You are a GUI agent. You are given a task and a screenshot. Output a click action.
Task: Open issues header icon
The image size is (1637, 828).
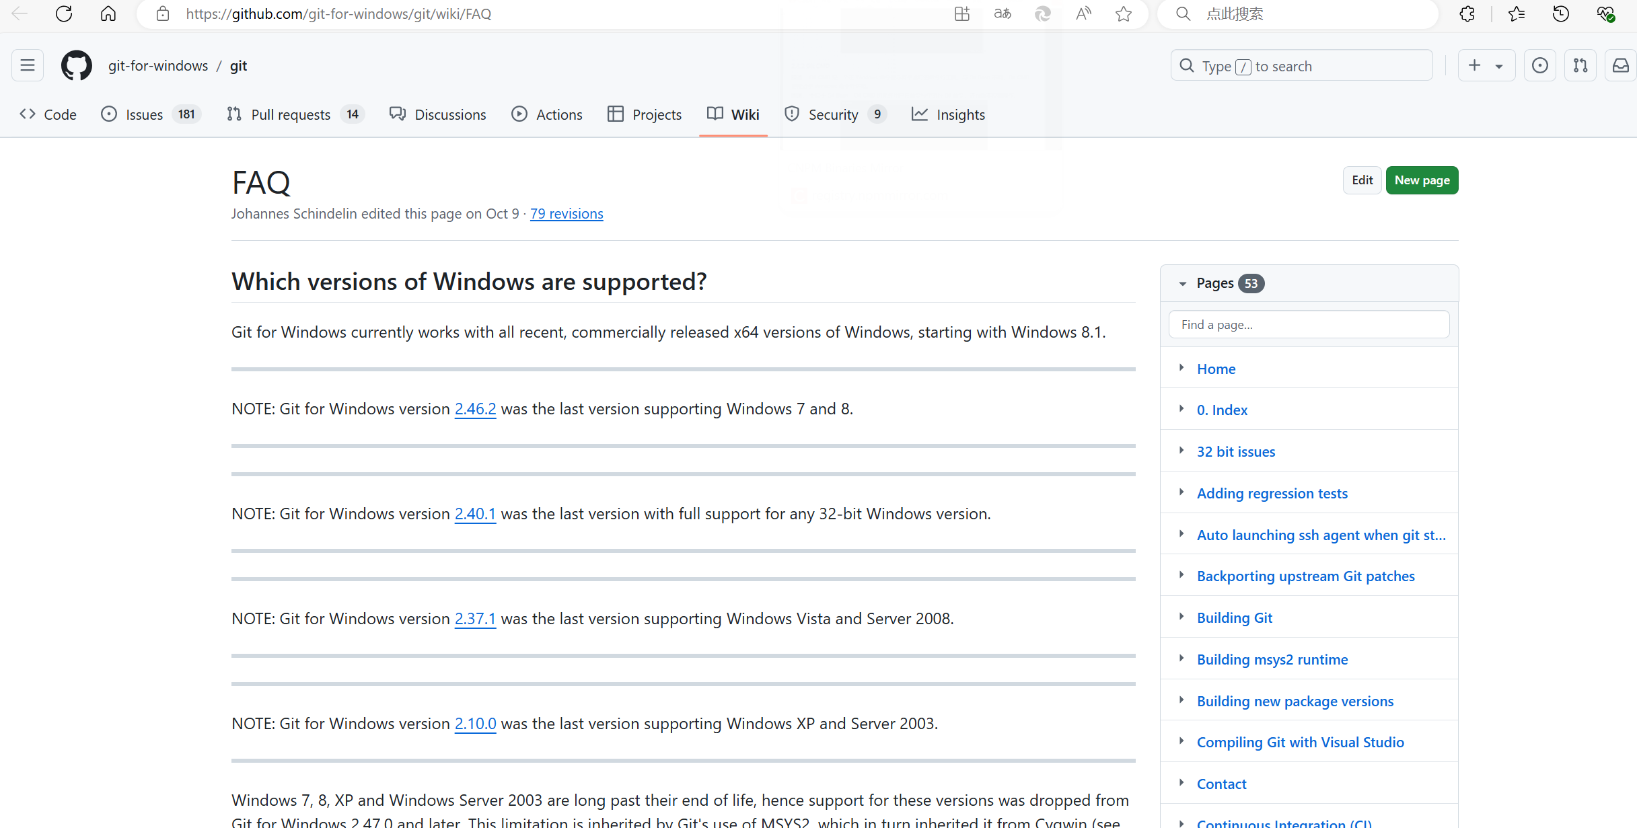pos(1539,66)
